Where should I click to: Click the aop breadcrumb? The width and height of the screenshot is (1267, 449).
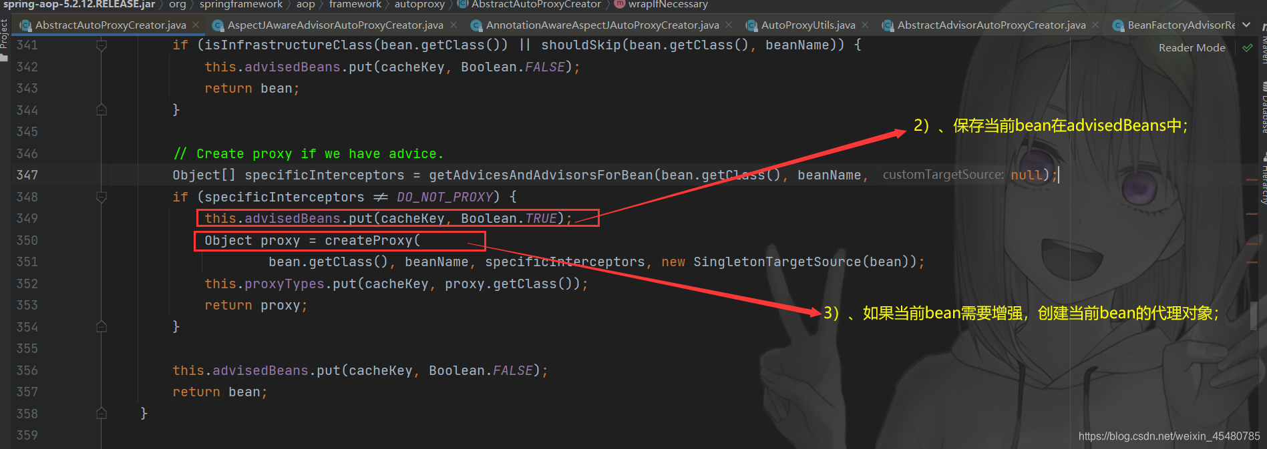click(305, 5)
